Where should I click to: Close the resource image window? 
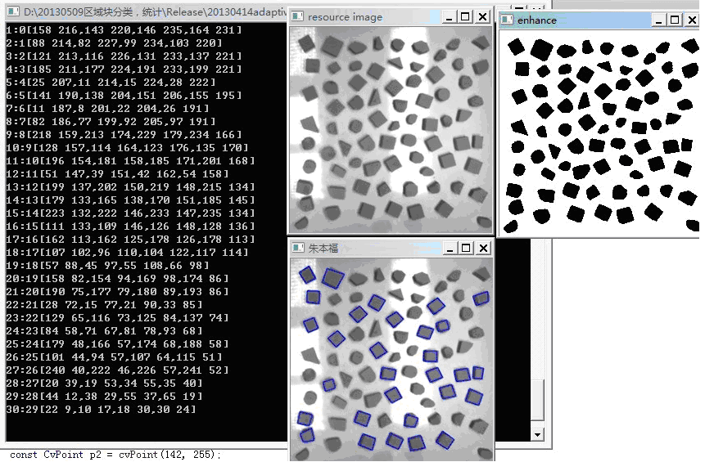482,17
